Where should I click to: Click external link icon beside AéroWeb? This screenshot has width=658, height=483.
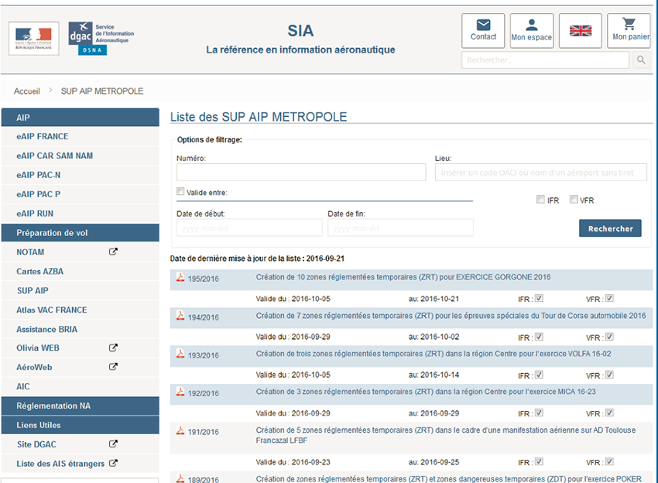pyautogui.click(x=113, y=366)
